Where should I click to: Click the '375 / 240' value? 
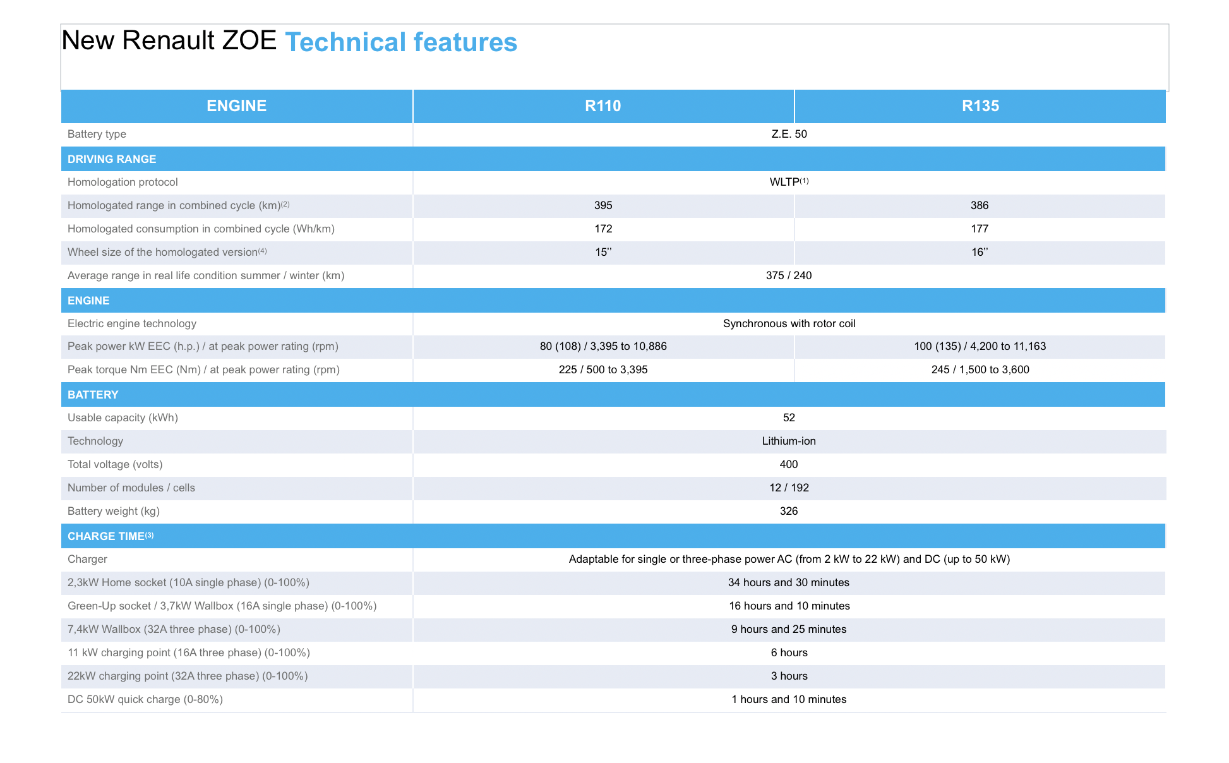tap(789, 275)
